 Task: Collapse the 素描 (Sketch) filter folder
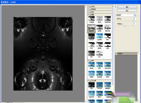88,15
